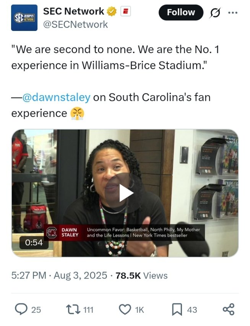This screenshot has height=326, width=250.
Task: Click the South Carolina Gamecocks logo in video
Action: pos(52,232)
